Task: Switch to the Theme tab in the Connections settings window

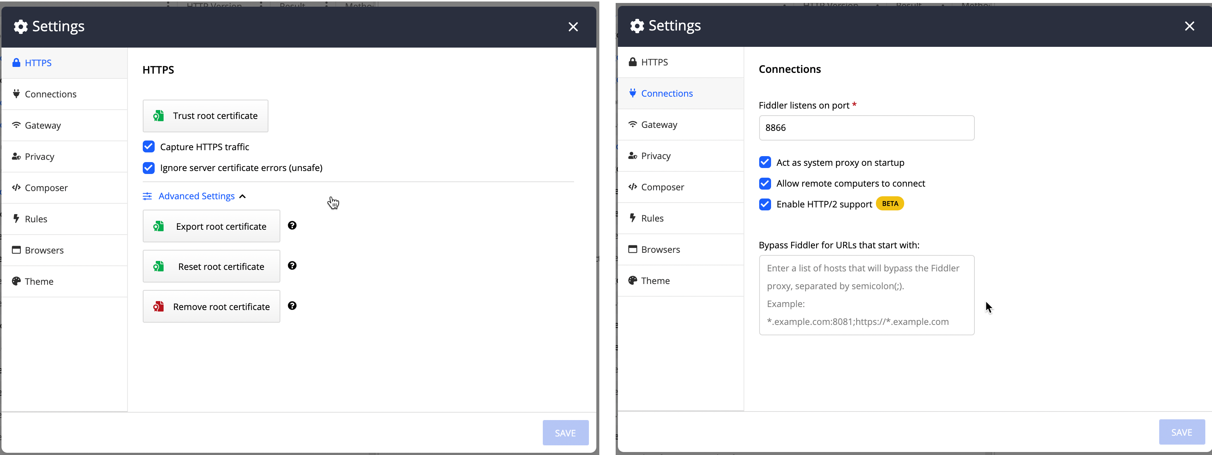Action: [655, 281]
